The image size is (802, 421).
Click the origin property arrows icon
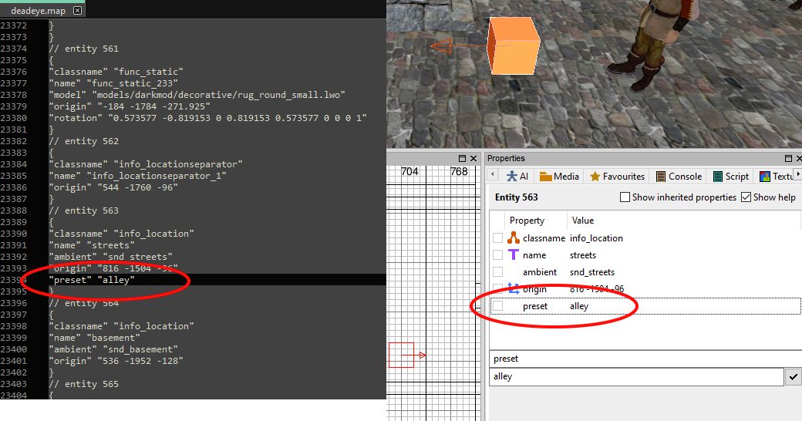click(514, 288)
